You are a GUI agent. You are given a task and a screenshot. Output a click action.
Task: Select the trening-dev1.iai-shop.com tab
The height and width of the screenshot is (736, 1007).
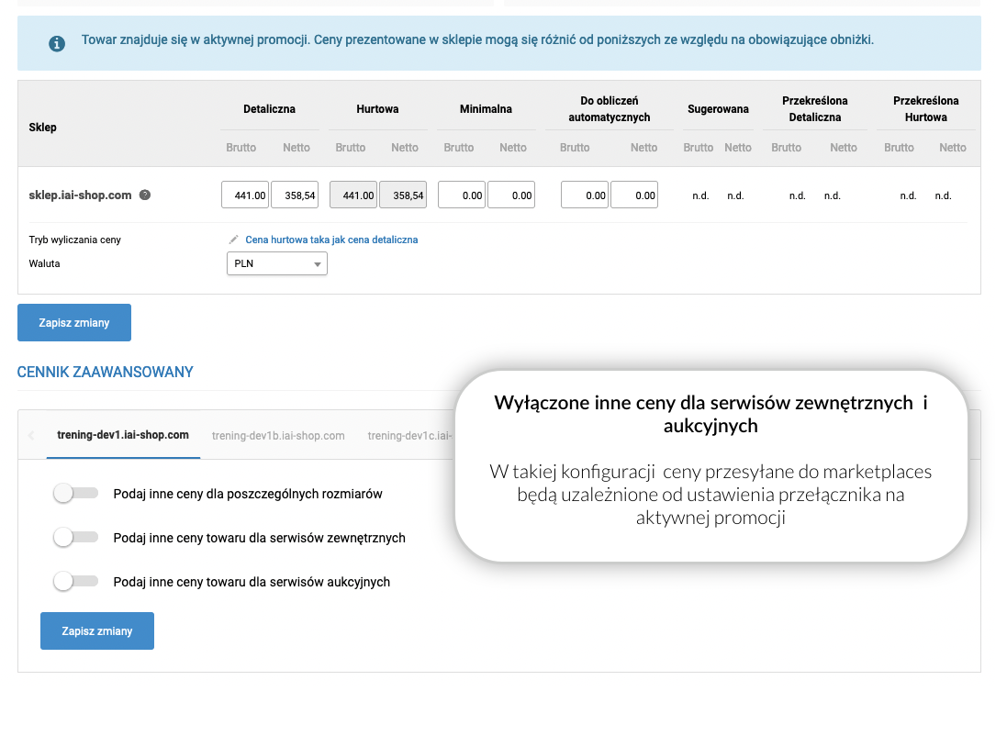pos(123,435)
